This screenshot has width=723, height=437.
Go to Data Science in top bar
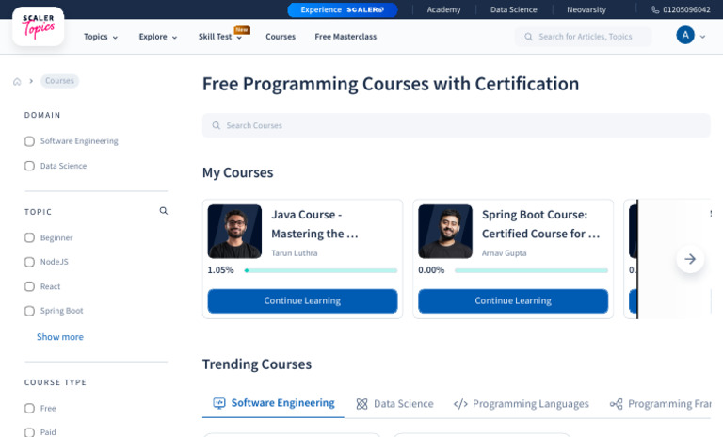(514, 9)
